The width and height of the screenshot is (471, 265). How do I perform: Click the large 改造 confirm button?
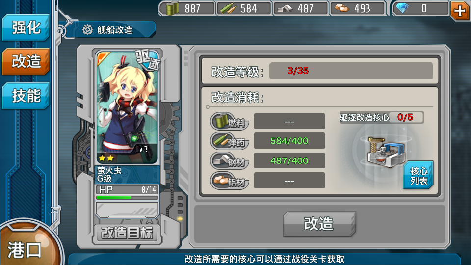(x=319, y=224)
